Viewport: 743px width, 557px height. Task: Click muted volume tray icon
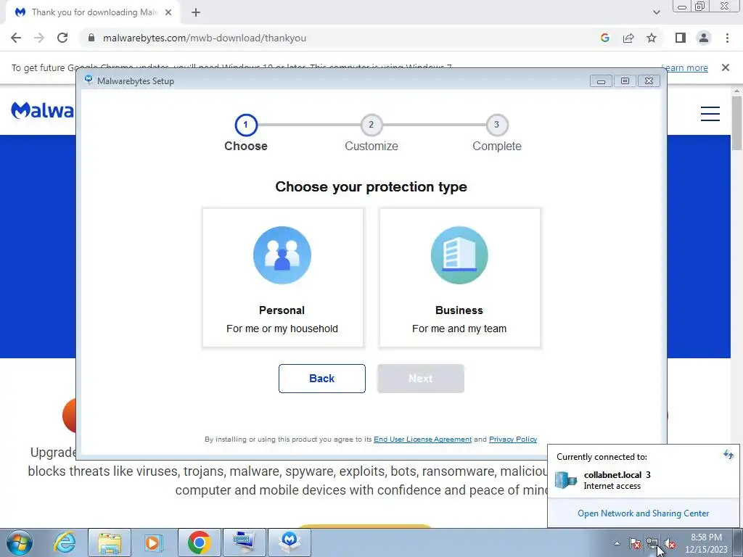tap(670, 544)
